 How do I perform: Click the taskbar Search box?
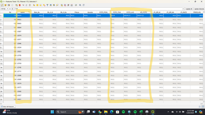(x=70, y=112)
